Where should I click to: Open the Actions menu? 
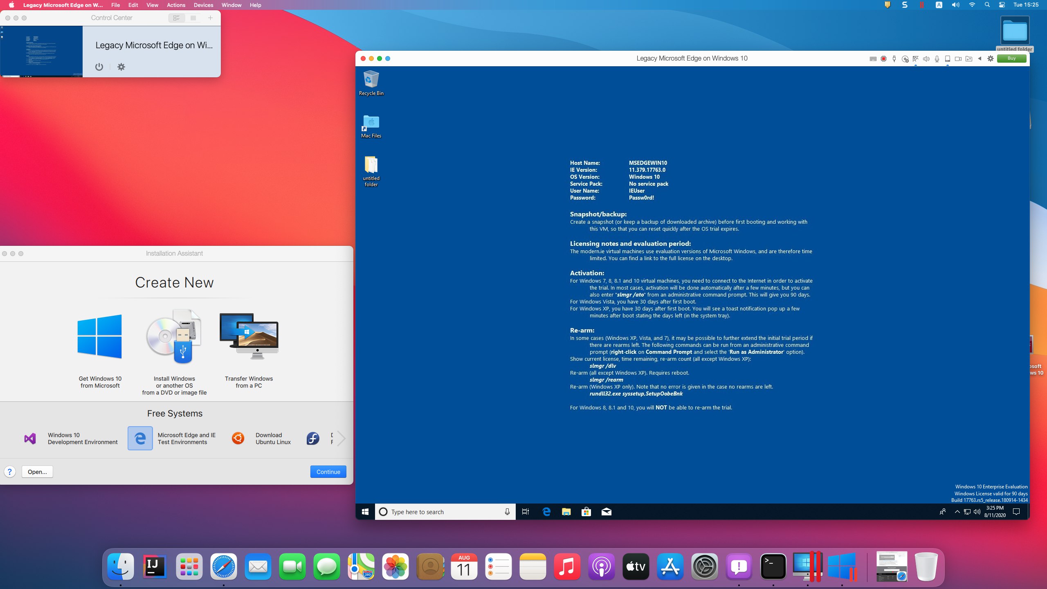click(x=176, y=5)
